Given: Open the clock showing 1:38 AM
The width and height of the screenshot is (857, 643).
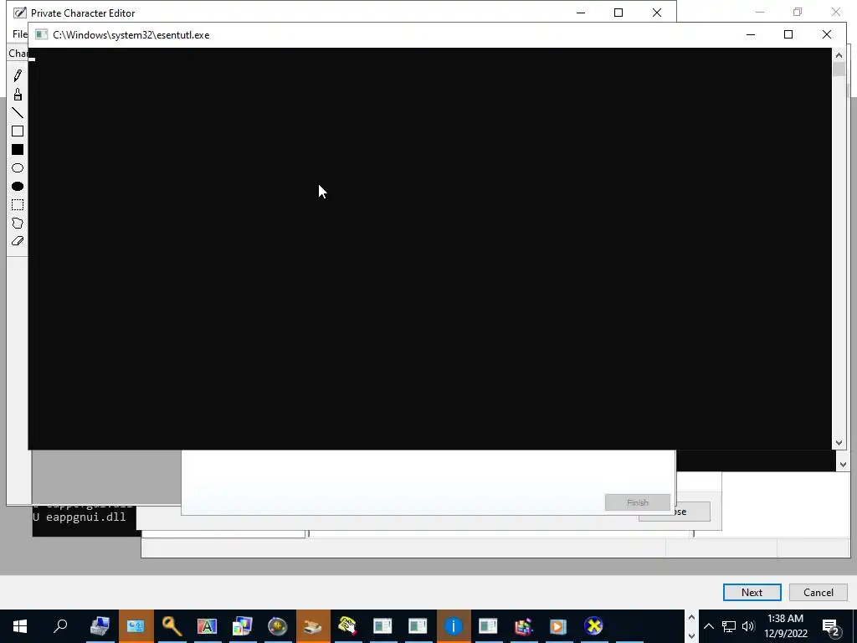Looking at the screenshot, I should (x=785, y=626).
